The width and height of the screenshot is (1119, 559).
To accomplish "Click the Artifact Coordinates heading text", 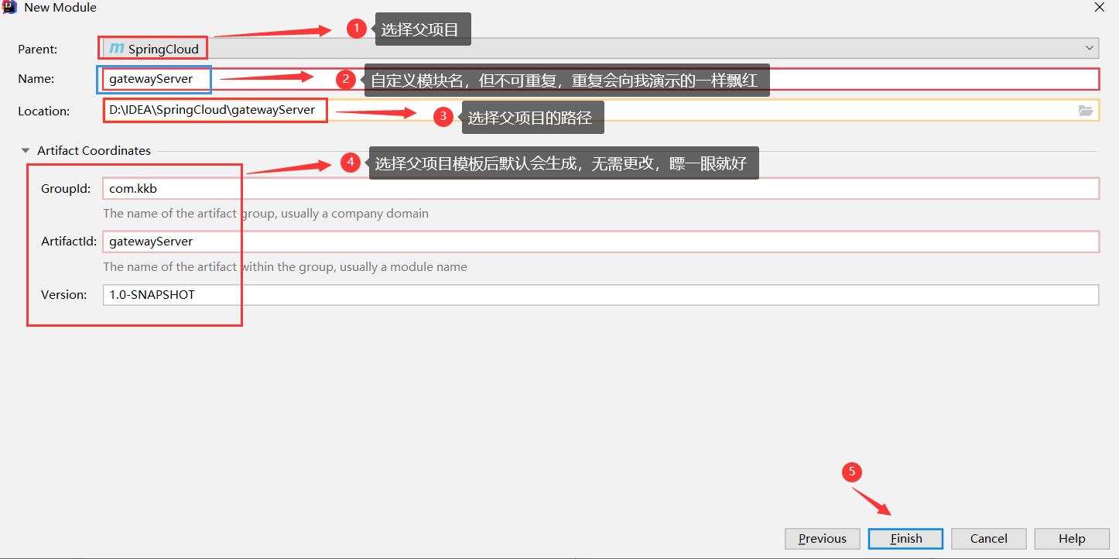I will pos(94,151).
